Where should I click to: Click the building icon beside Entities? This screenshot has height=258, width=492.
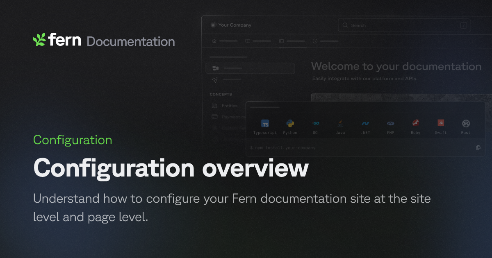pos(214,106)
